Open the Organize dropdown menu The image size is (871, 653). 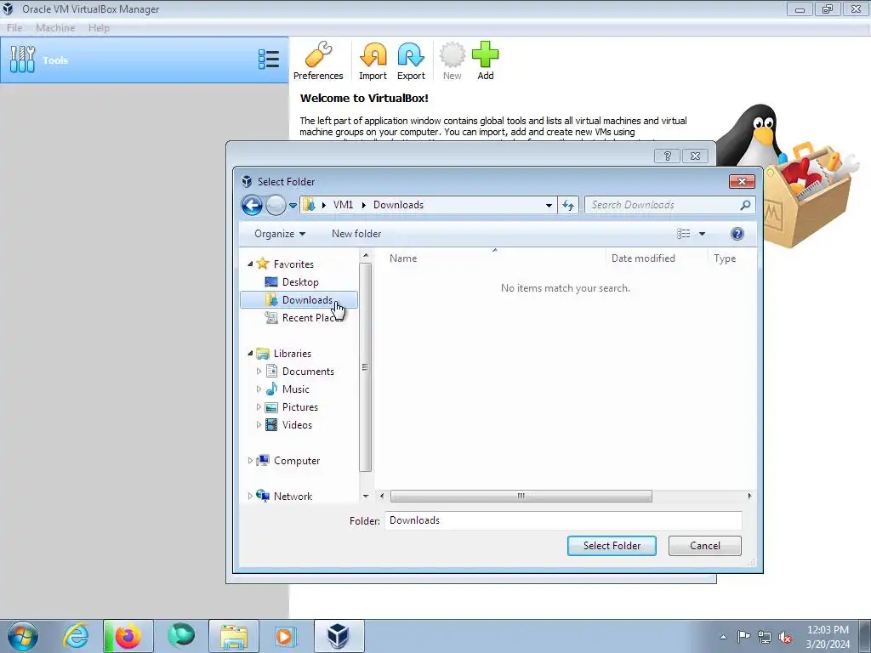(279, 234)
